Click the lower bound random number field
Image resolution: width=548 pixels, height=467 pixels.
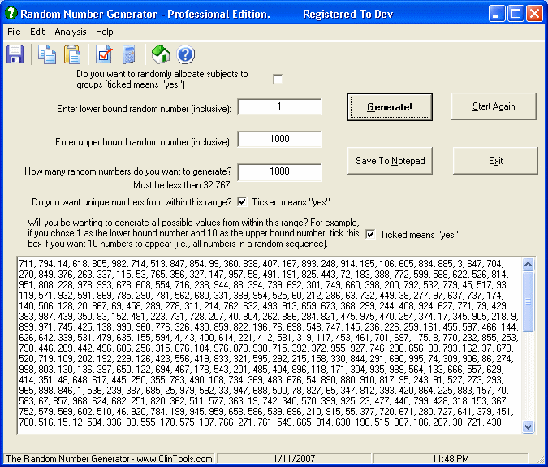tap(279, 107)
